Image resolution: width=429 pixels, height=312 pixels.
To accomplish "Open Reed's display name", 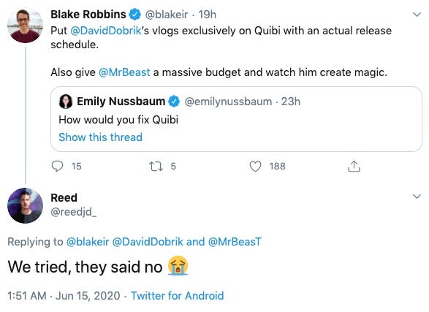I will 64,197.
